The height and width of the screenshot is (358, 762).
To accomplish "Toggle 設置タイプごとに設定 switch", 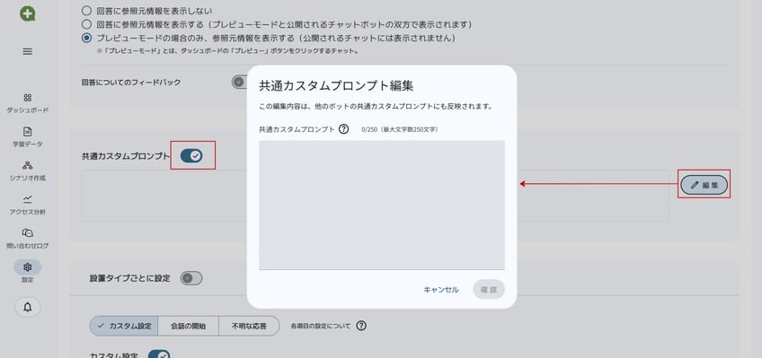I will point(191,278).
